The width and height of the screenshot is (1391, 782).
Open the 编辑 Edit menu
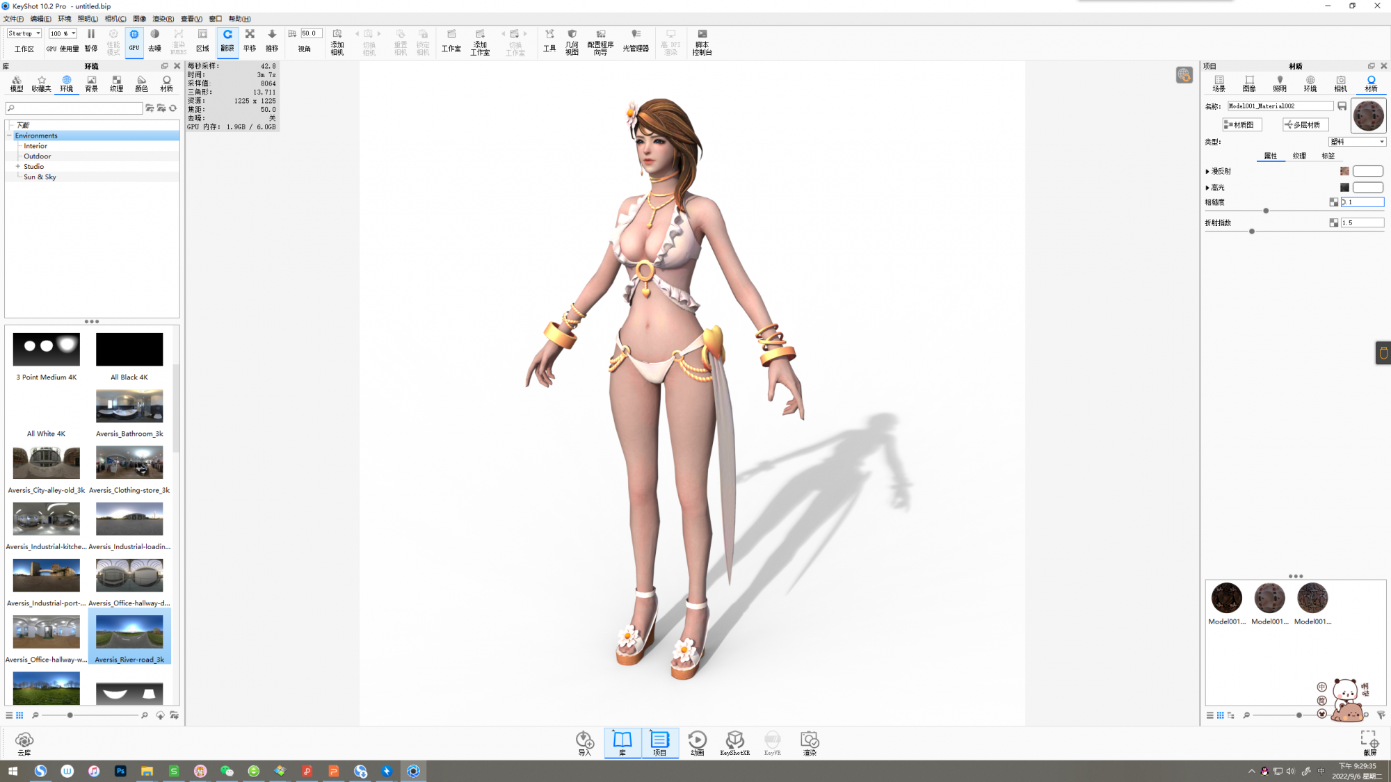point(41,19)
